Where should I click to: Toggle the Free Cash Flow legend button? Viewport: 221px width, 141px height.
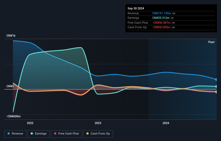(x=66, y=134)
